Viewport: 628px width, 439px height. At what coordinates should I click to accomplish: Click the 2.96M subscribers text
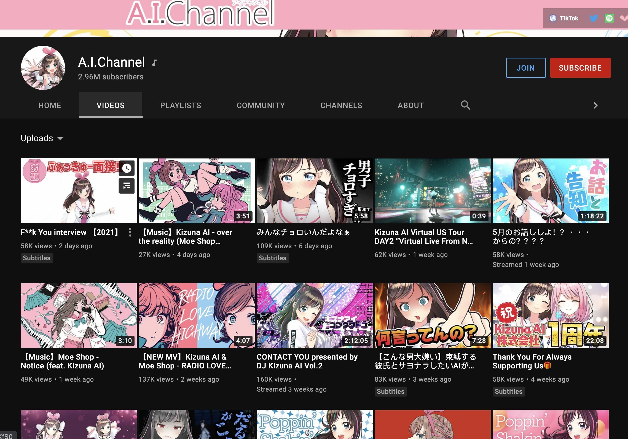111,77
